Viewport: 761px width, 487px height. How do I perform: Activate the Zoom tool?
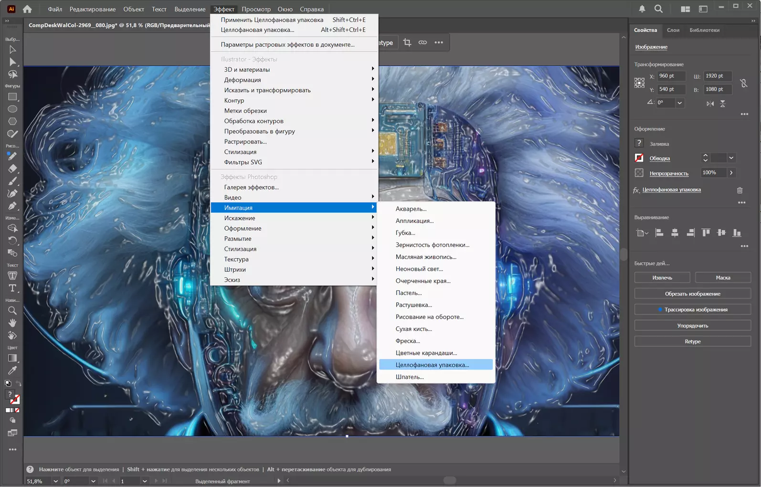pos(12,311)
